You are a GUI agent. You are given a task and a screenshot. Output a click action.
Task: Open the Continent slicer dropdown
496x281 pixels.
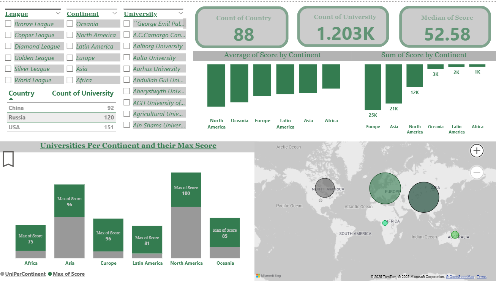(x=115, y=13)
